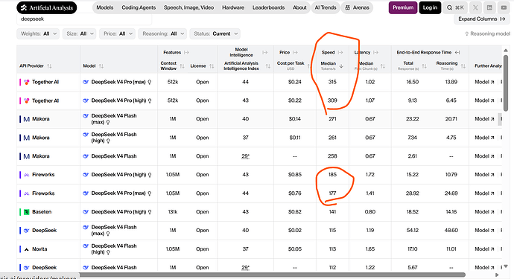This screenshot has height=279, width=514.
Task: Click scroll-up arrow of table scrollbar
Action: tap(506, 51)
